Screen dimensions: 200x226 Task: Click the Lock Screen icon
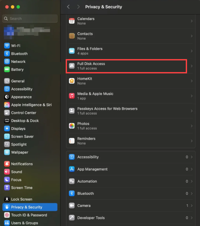click(7, 199)
